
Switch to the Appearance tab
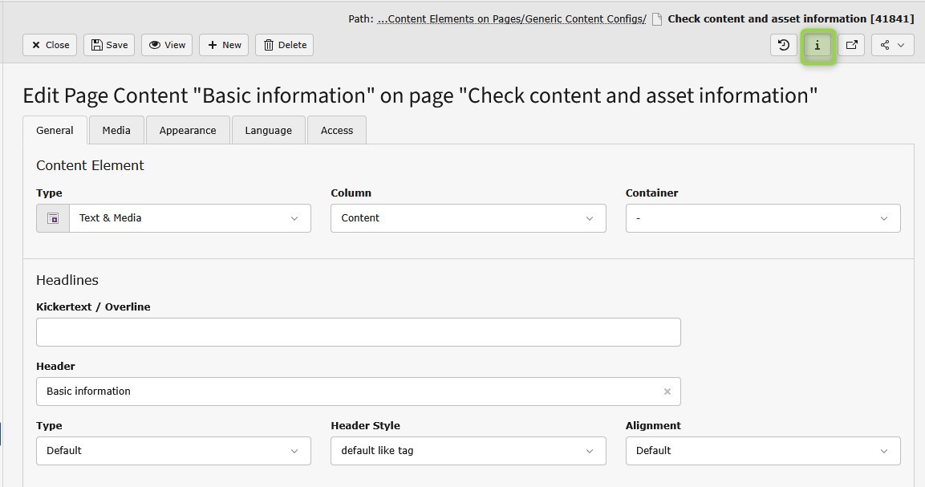187,130
